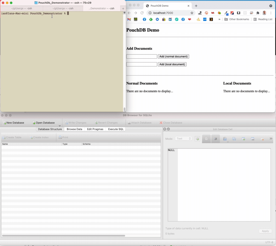
Task: Open the LinkedIn bookmark
Action: tap(170, 19)
